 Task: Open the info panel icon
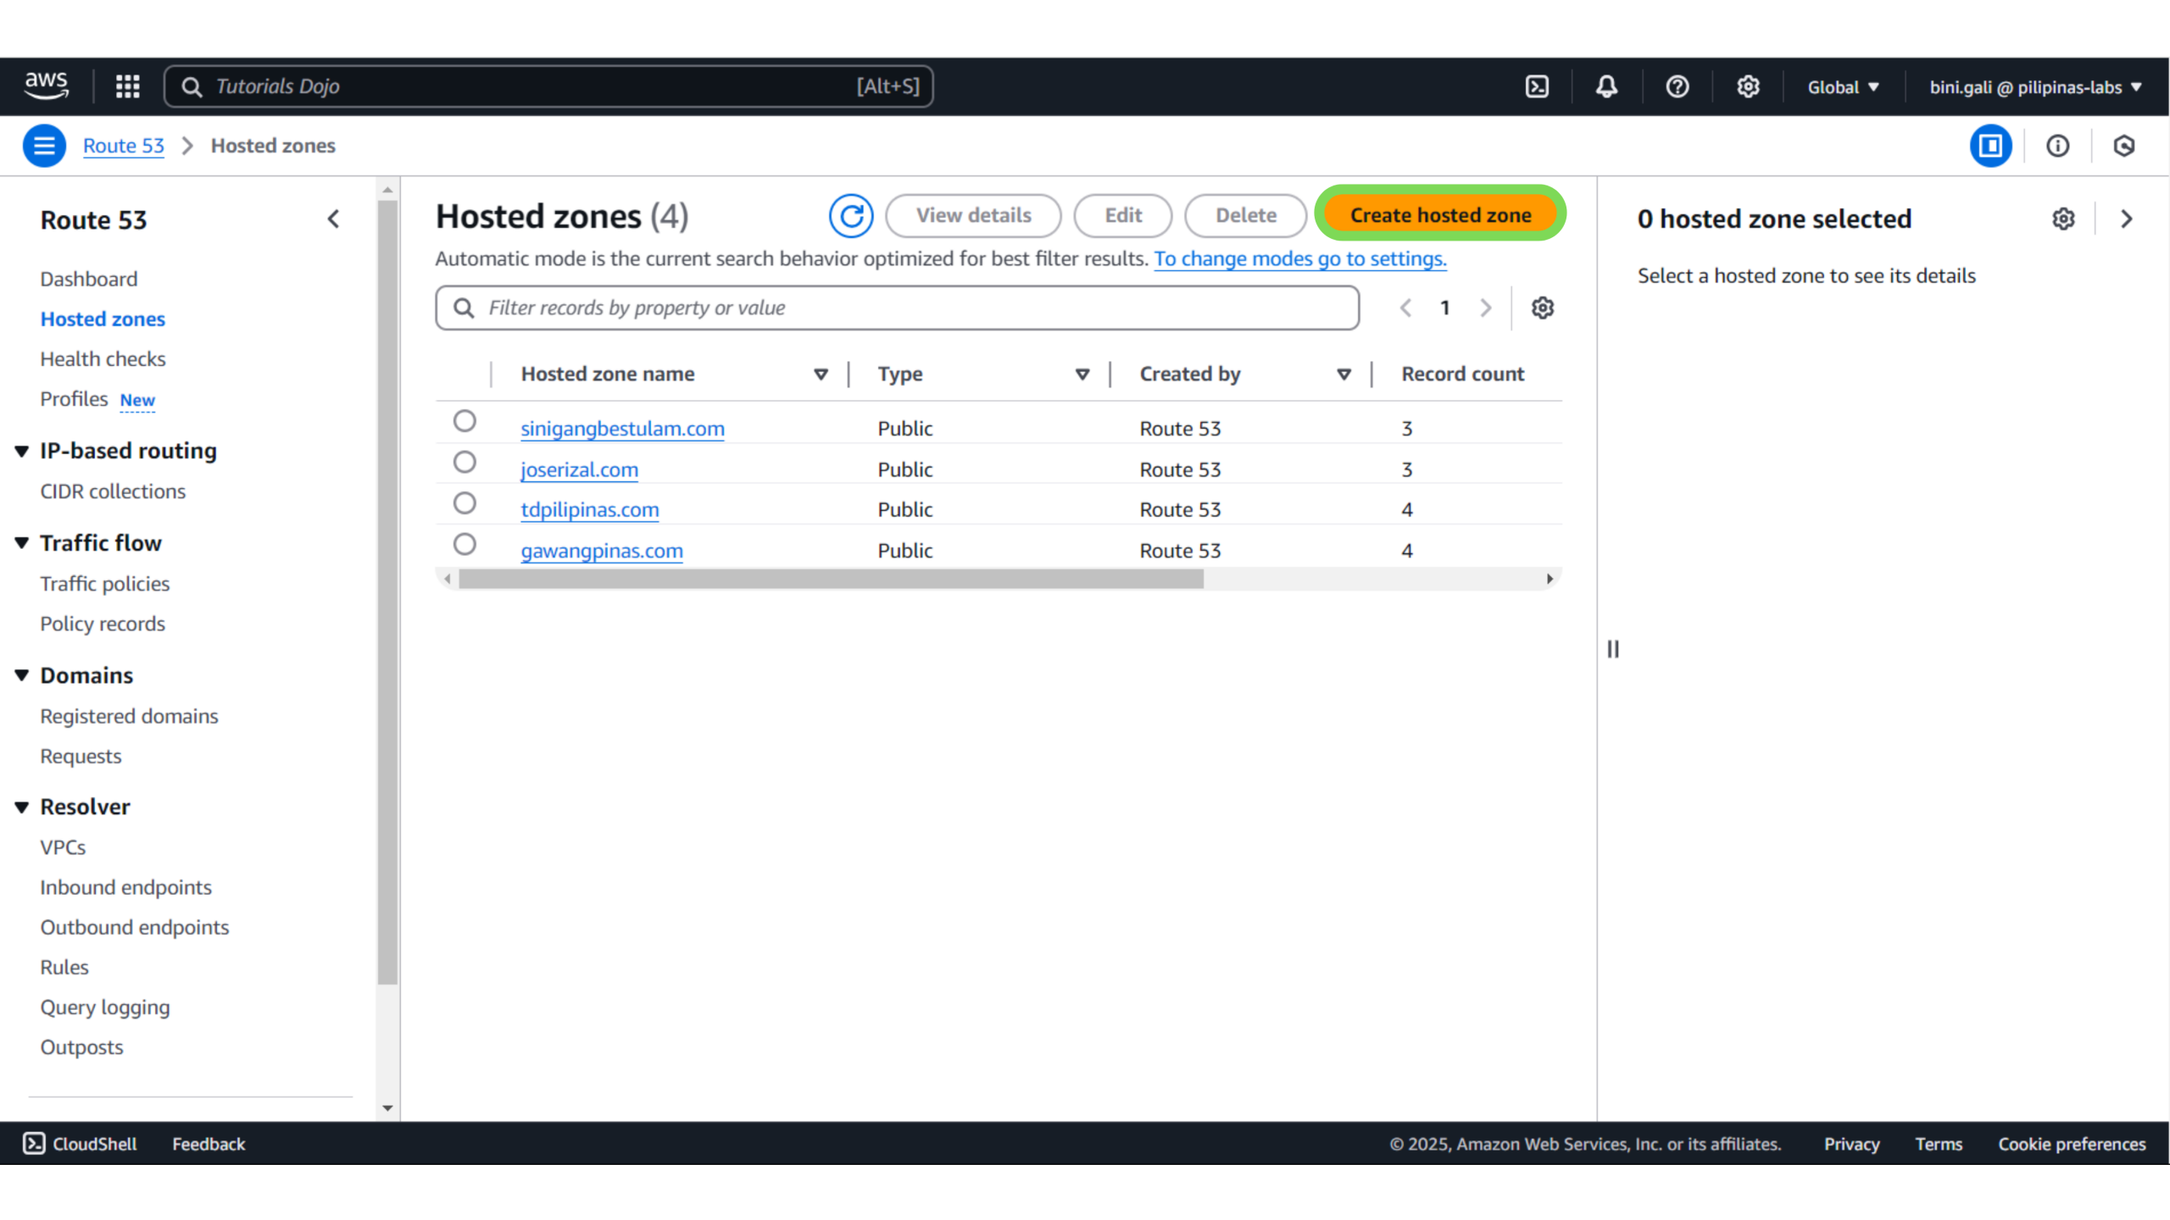pyautogui.click(x=2057, y=146)
